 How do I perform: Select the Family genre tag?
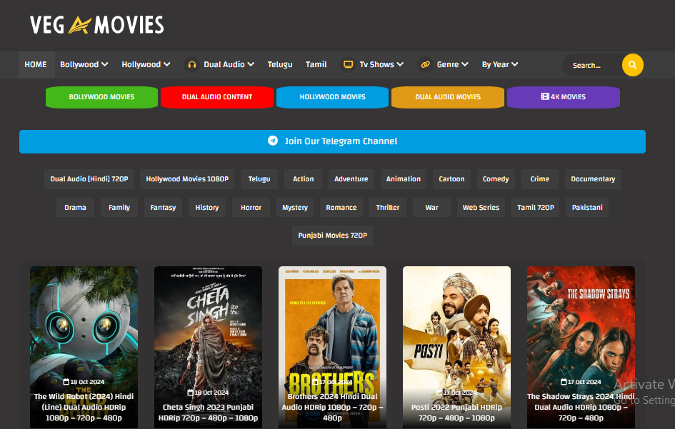pos(119,208)
